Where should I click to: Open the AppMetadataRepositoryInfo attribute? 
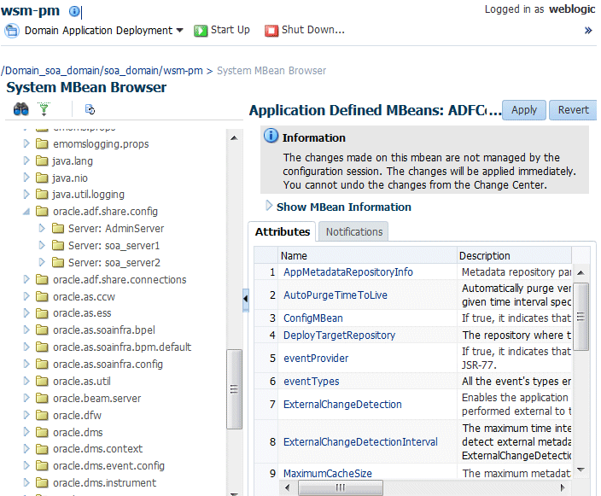pyautogui.click(x=348, y=272)
